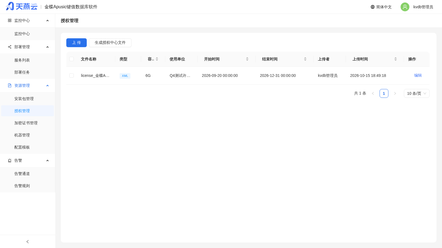Click 生成授权中心文件 button
Image resolution: width=442 pixels, height=248 pixels.
[110, 43]
